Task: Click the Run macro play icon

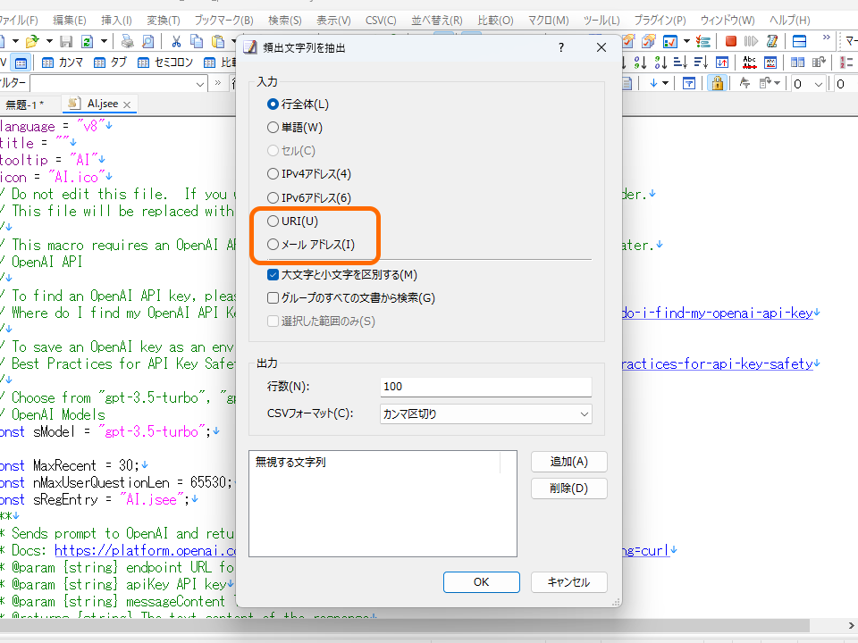Action: (751, 41)
